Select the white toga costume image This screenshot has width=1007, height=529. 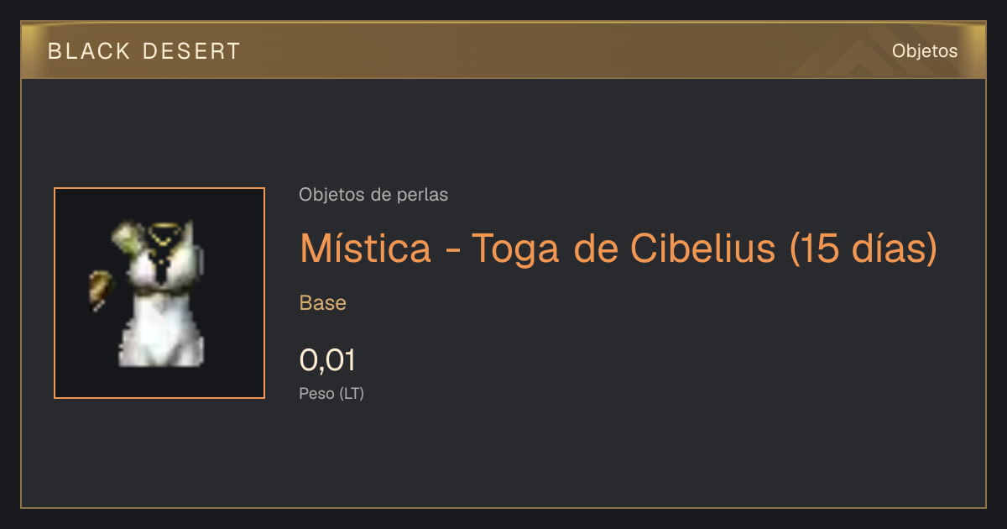point(159,296)
